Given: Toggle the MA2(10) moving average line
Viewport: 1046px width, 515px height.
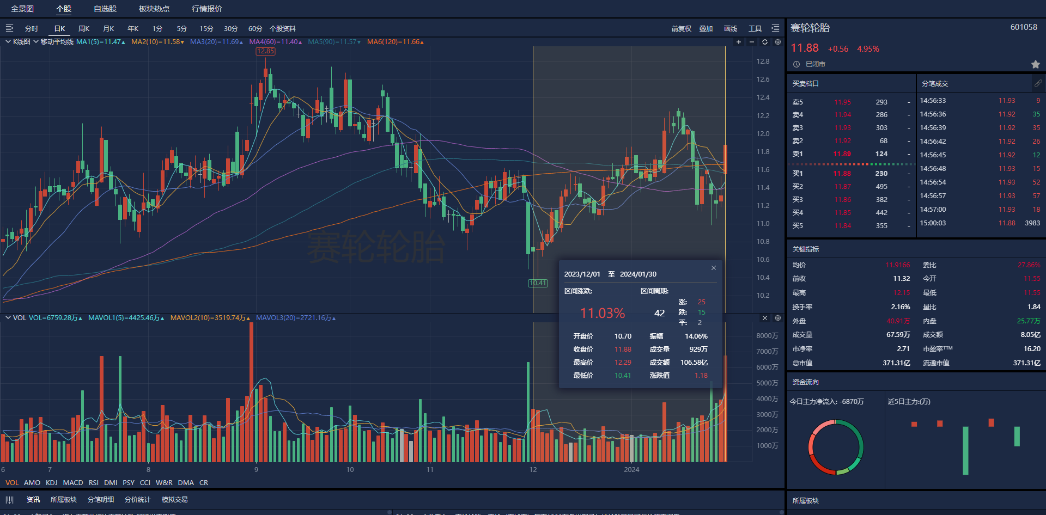Looking at the screenshot, I should (x=158, y=42).
